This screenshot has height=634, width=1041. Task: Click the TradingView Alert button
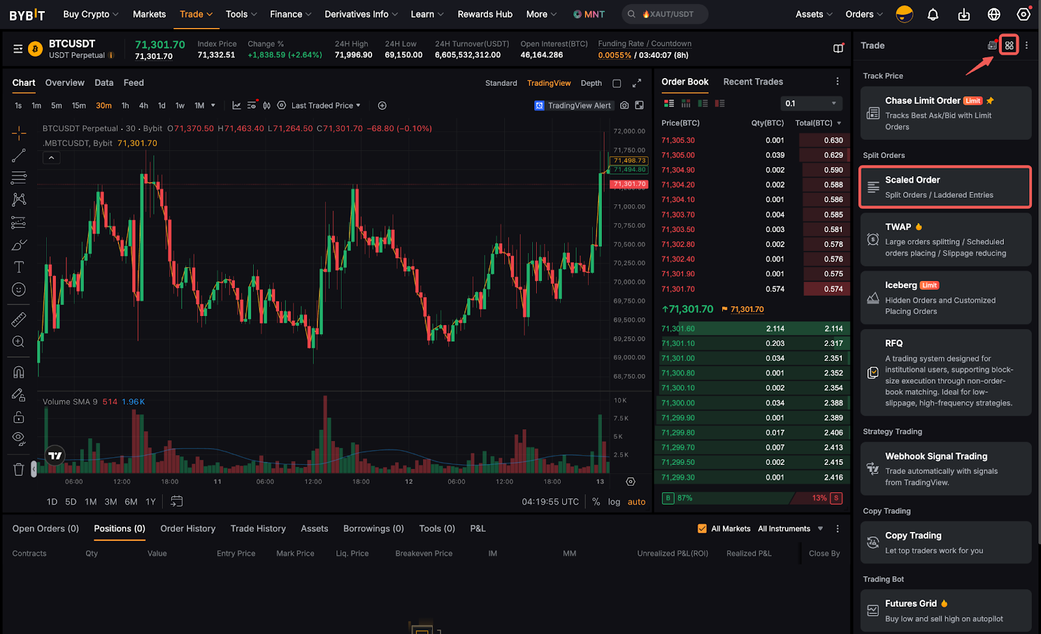(573, 105)
